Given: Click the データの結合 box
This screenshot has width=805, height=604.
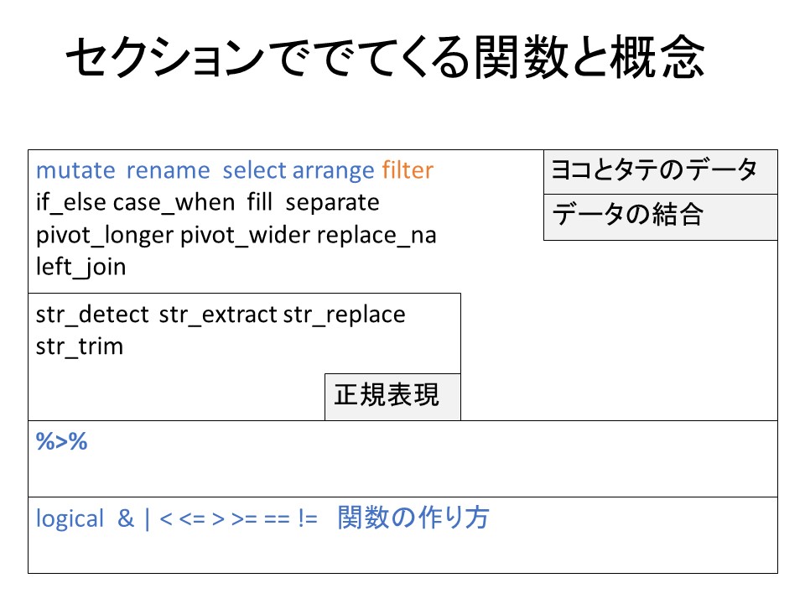Looking at the screenshot, I should coord(660,216).
